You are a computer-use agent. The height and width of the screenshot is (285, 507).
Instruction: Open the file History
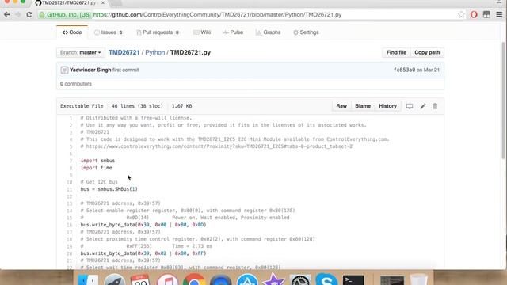coord(387,106)
